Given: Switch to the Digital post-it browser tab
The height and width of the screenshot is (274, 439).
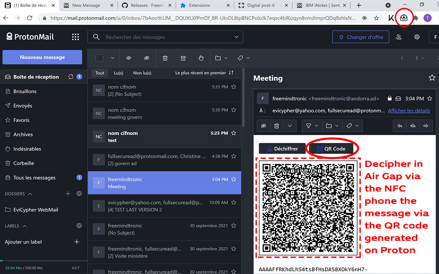Looking at the screenshot, I should [263, 5].
